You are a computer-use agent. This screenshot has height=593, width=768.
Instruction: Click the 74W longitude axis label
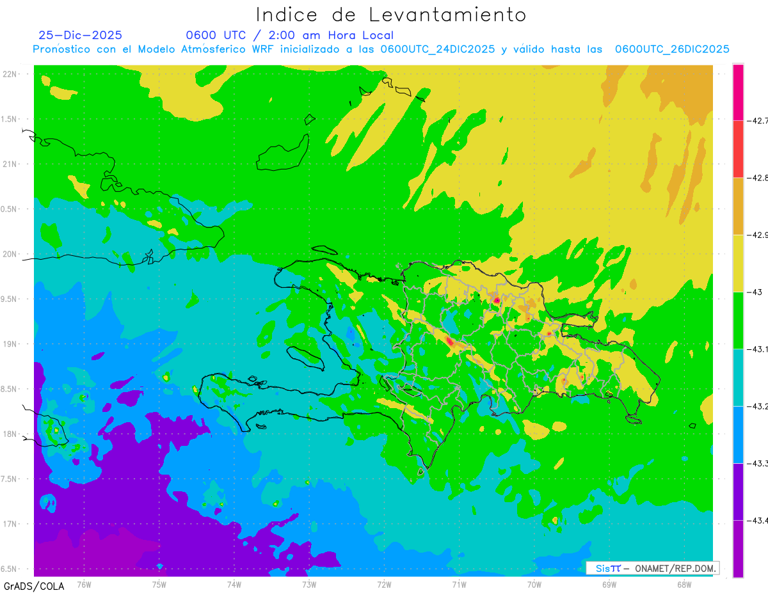click(x=234, y=583)
